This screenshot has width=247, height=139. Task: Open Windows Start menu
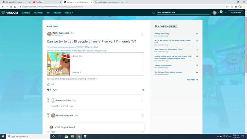[x=3, y=136]
